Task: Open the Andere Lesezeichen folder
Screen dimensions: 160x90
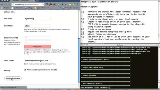Action: pyautogui.click(x=70, y=8)
